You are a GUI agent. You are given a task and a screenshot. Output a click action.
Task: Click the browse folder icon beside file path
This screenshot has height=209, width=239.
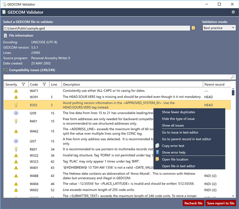click(193, 28)
